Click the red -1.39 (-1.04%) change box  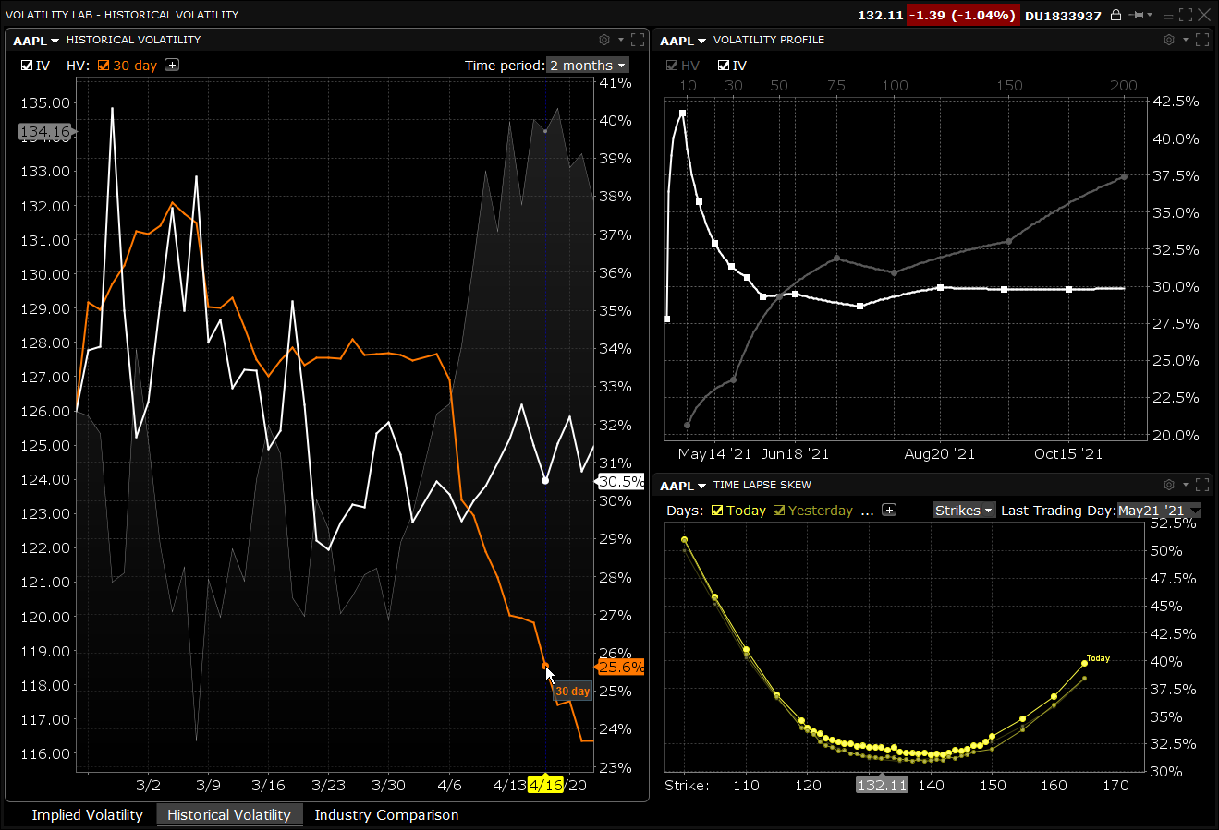tap(962, 16)
